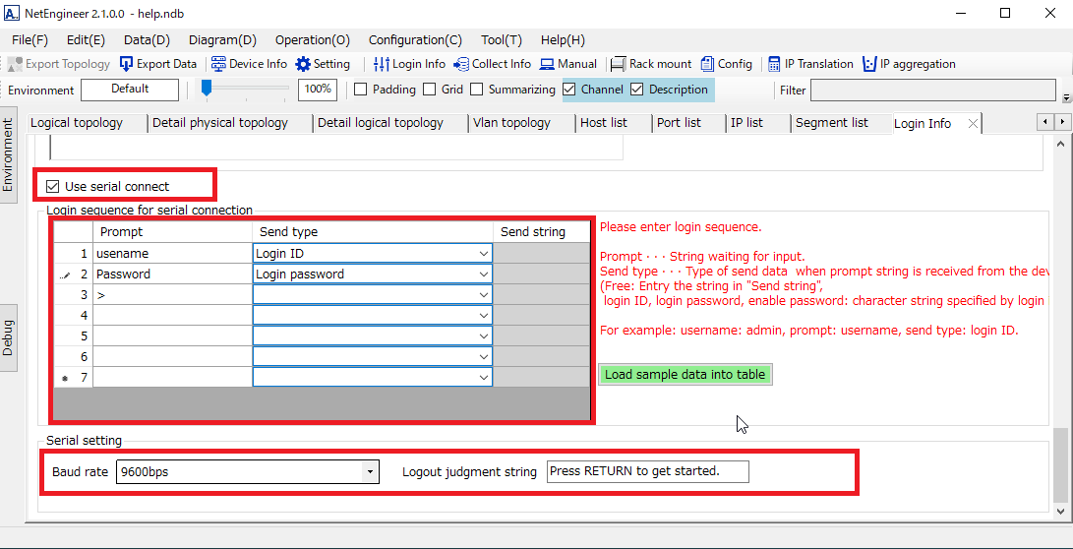Enable the Grid checkbox

click(x=429, y=90)
